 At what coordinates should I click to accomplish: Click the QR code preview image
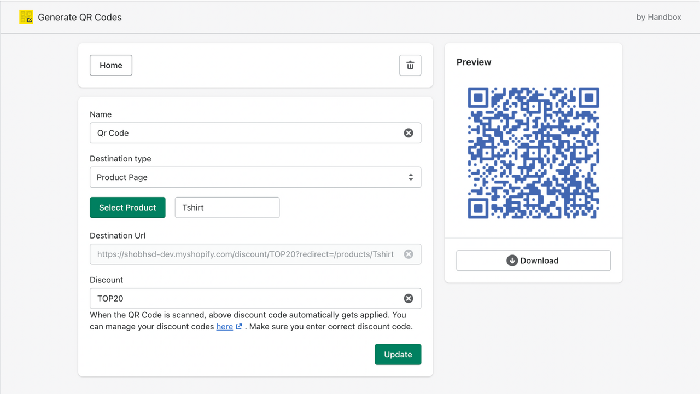pyautogui.click(x=533, y=153)
